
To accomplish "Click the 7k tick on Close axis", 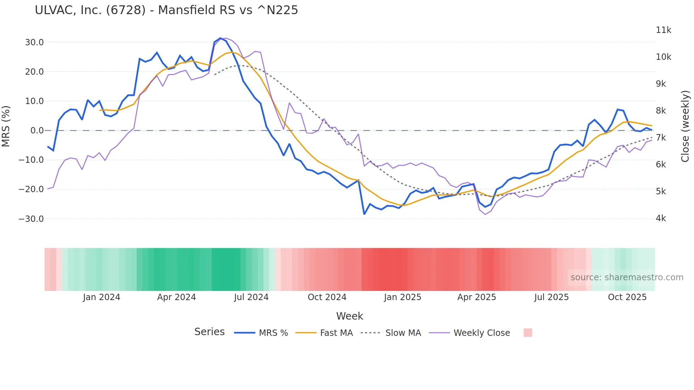I will click(661, 138).
